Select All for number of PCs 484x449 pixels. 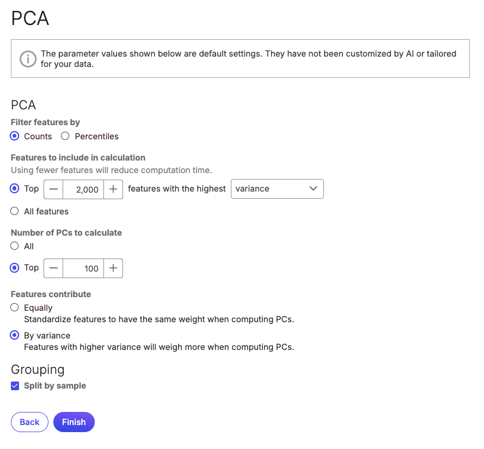coord(15,246)
